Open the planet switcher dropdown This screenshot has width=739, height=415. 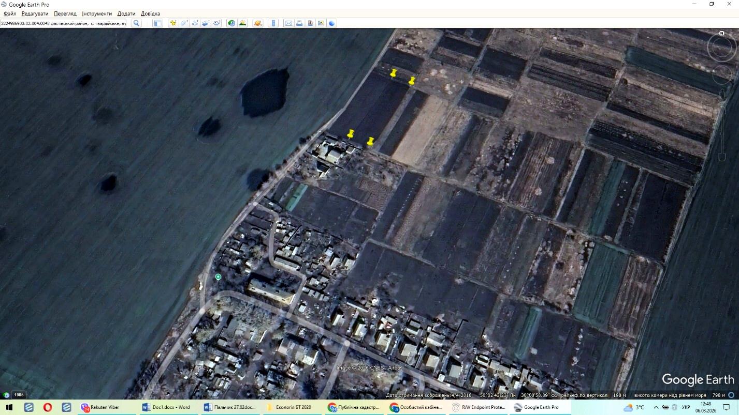coord(257,23)
